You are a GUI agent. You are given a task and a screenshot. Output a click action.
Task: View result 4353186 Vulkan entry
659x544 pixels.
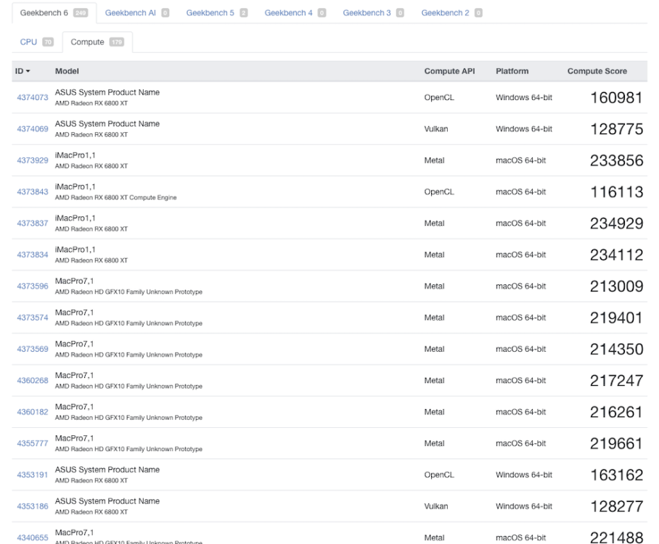pos(33,506)
